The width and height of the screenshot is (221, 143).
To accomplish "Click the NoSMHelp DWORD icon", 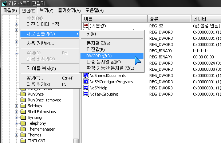I will (86, 88).
